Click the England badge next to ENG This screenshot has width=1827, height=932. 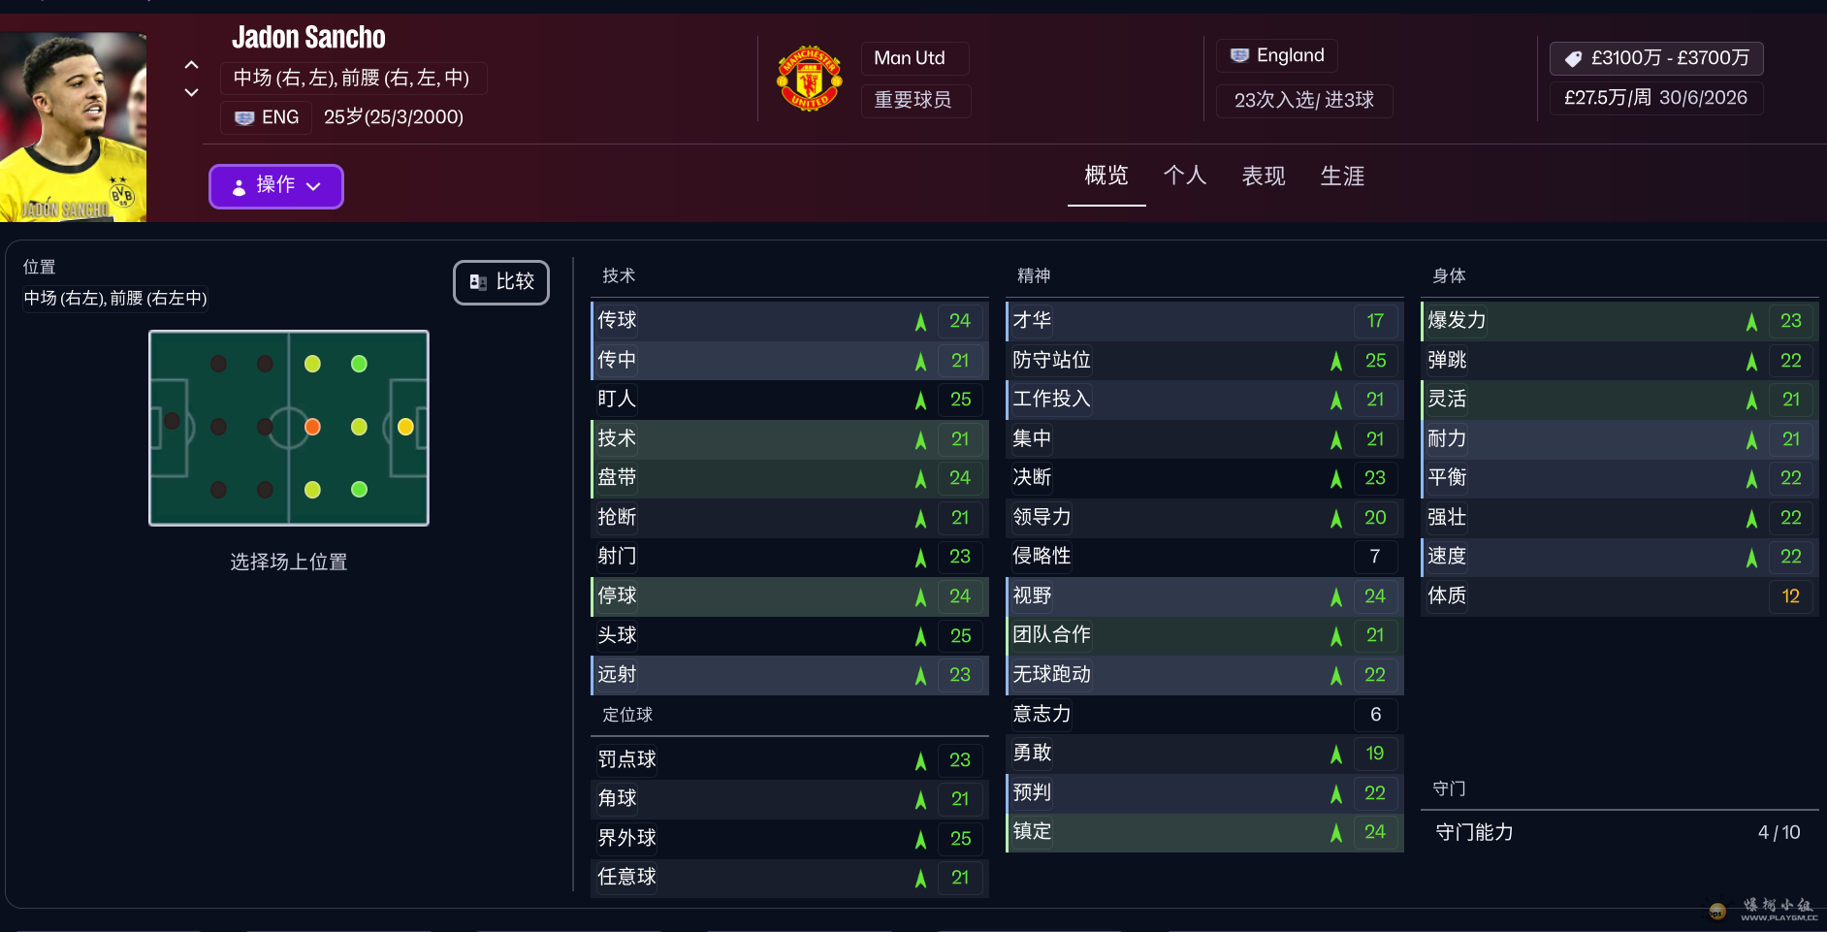(x=245, y=116)
